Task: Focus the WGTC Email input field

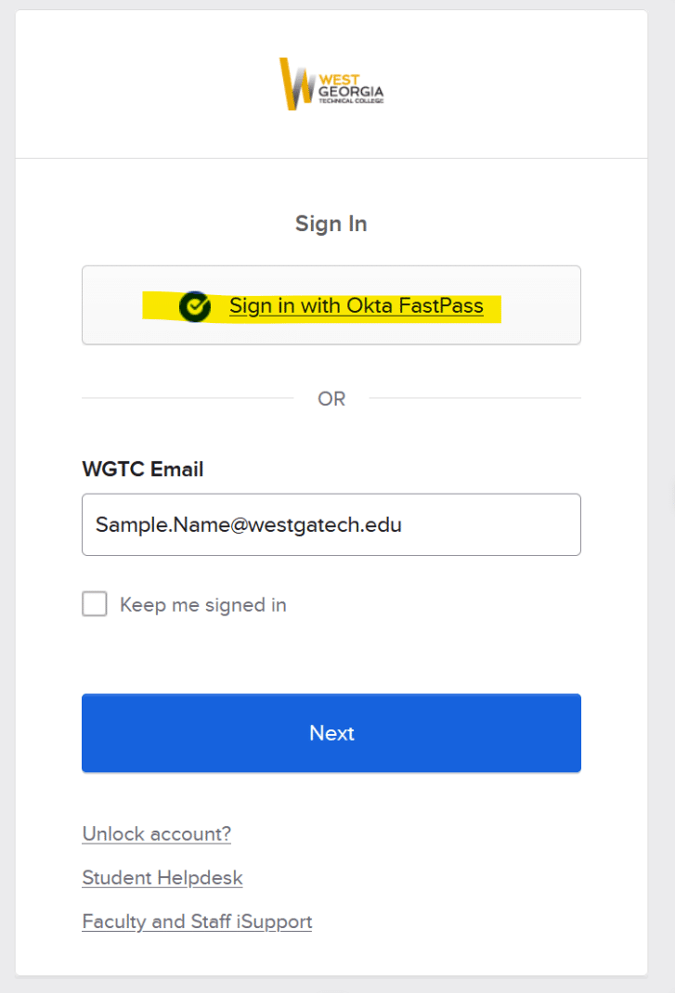Action: click(x=331, y=524)
